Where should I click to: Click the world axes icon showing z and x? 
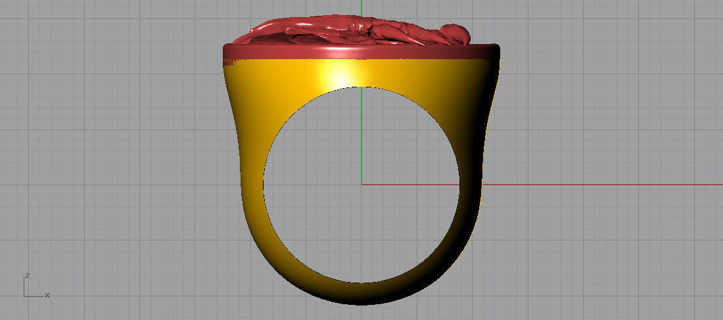coord(36,286)
